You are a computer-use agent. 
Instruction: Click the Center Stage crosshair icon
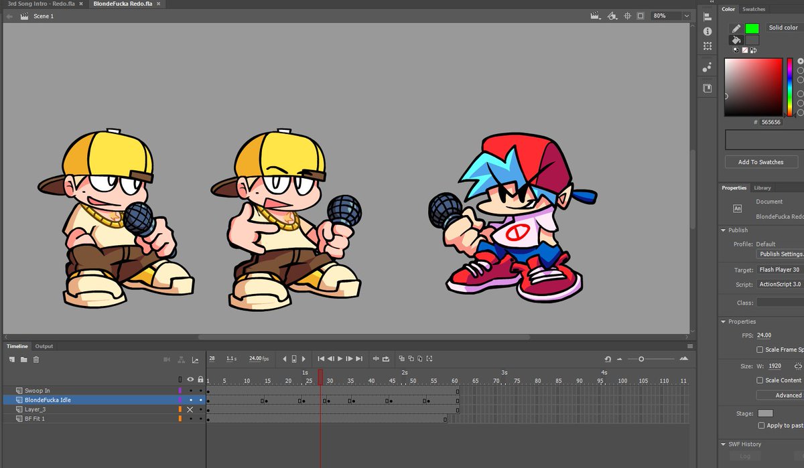click(x=628, y=15)
